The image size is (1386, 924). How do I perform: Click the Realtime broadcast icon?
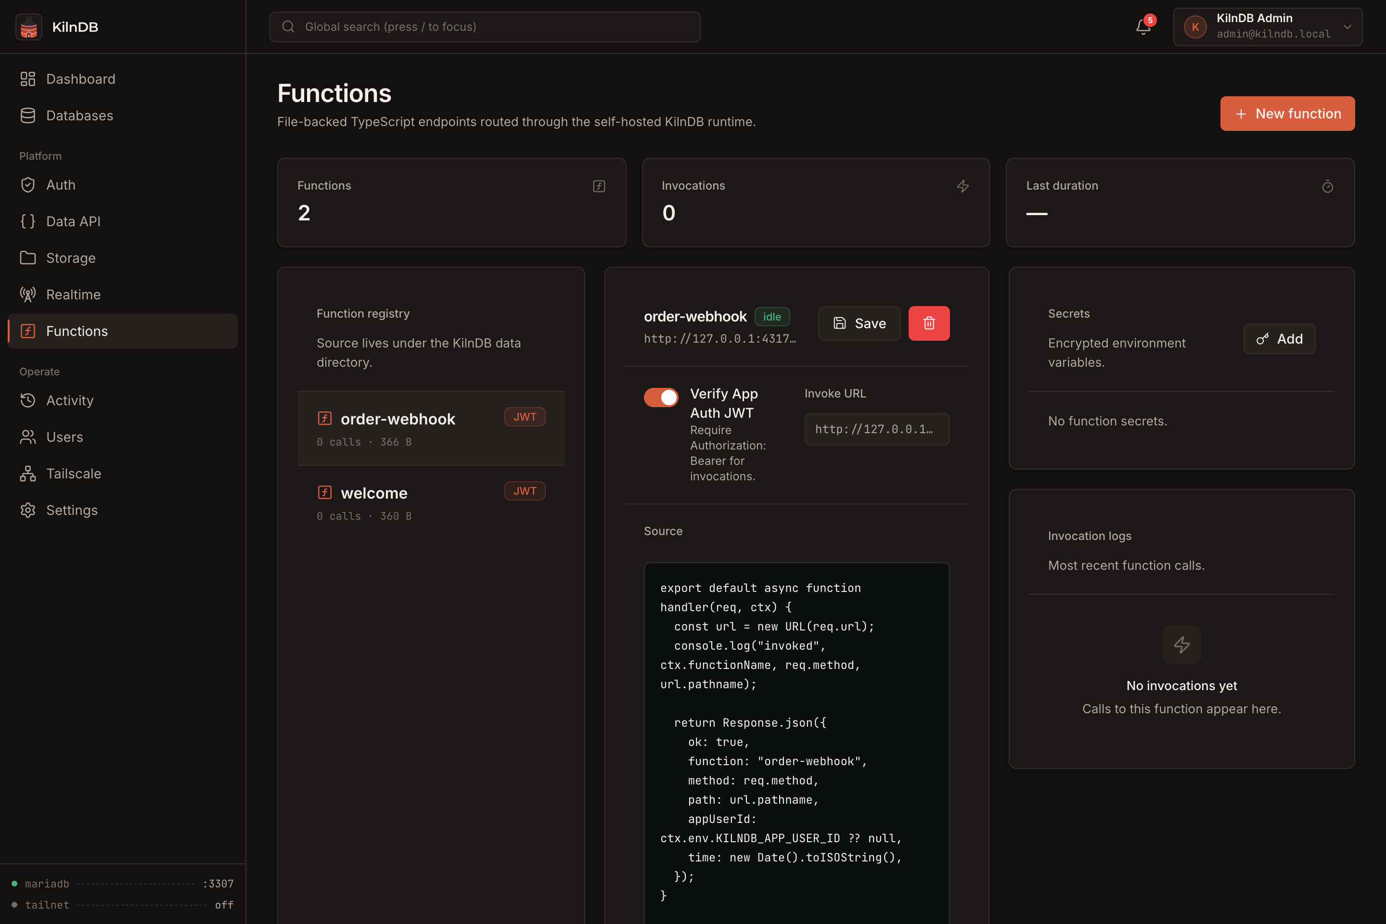(28, 295)
